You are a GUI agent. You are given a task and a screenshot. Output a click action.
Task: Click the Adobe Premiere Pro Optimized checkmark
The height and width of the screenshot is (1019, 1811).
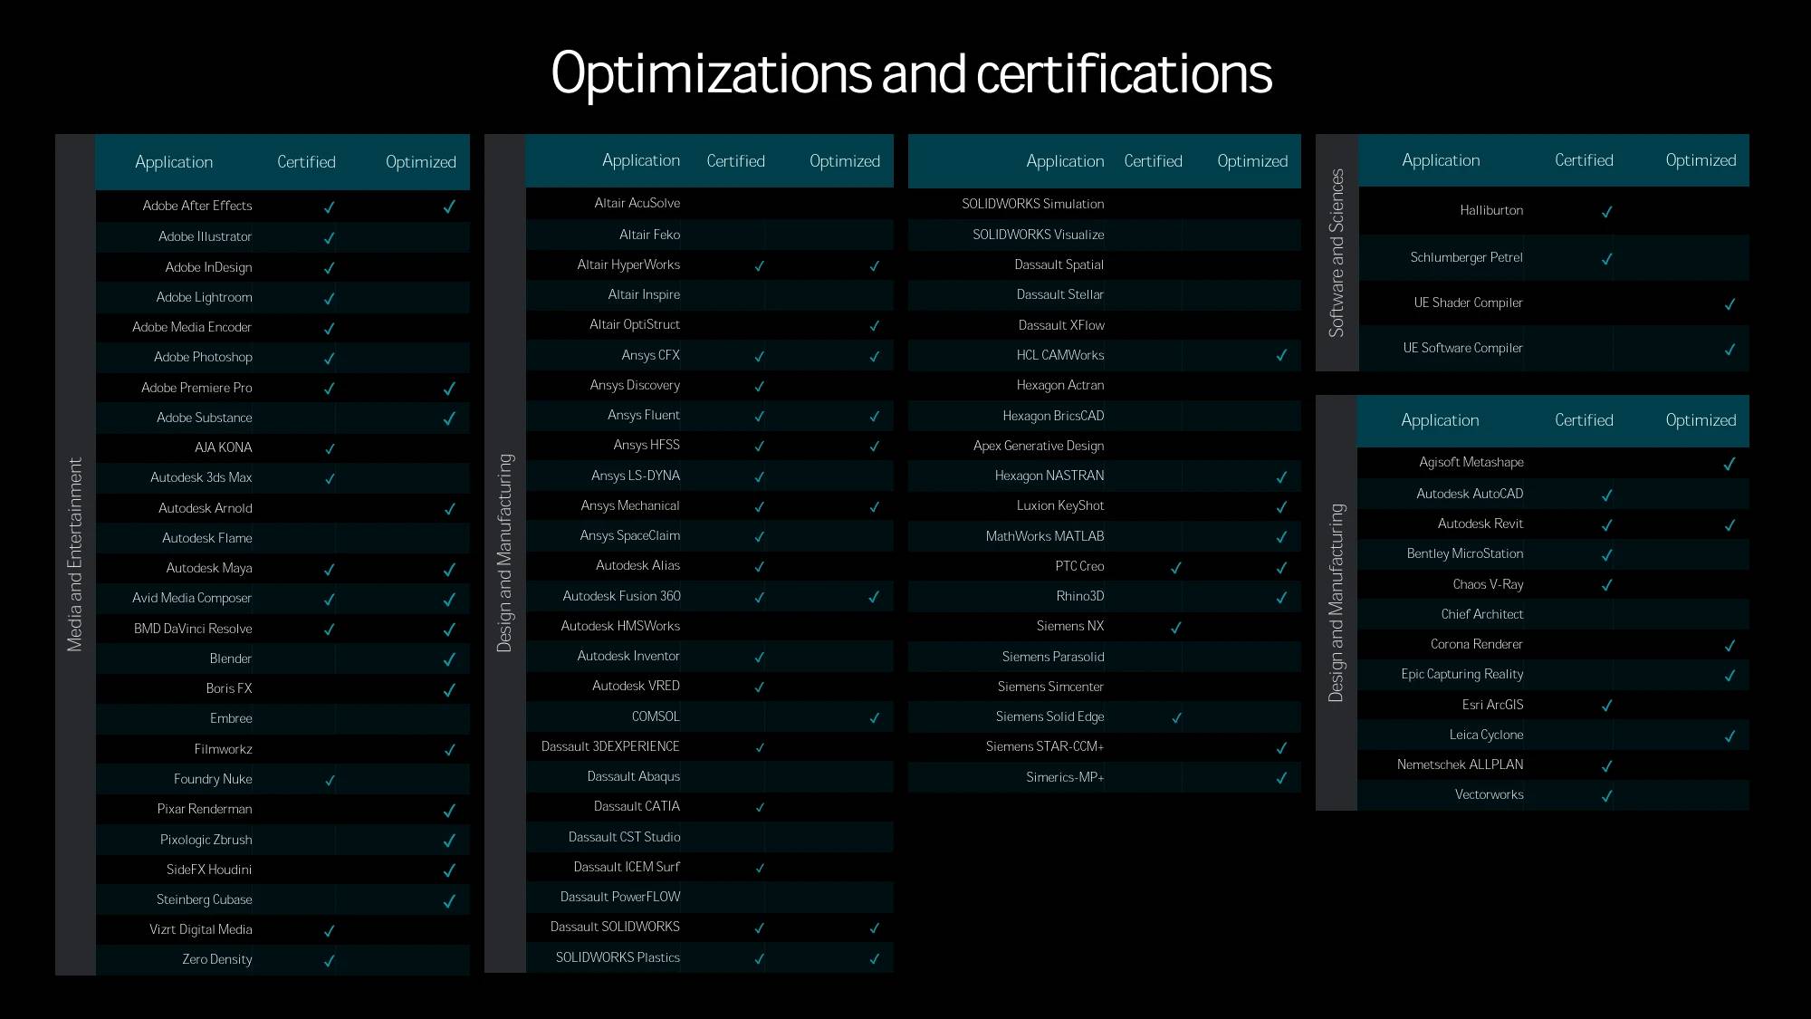coord(449,389)
